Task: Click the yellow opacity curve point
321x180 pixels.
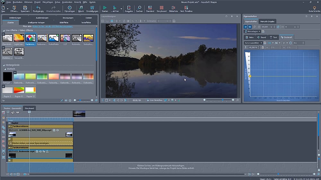Action: (x=250, y=76)
